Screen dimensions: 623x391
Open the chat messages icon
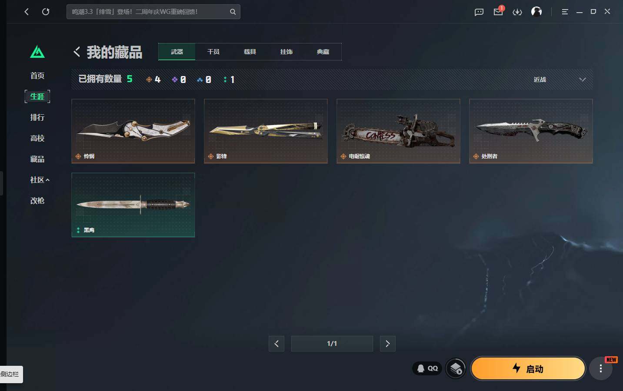[x=479, y=12]
